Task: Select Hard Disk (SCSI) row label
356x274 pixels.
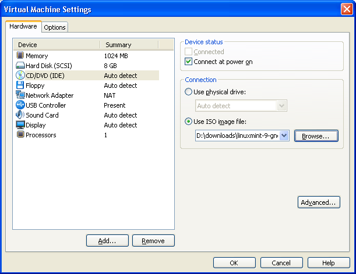Action: click(x=49, y=66)
